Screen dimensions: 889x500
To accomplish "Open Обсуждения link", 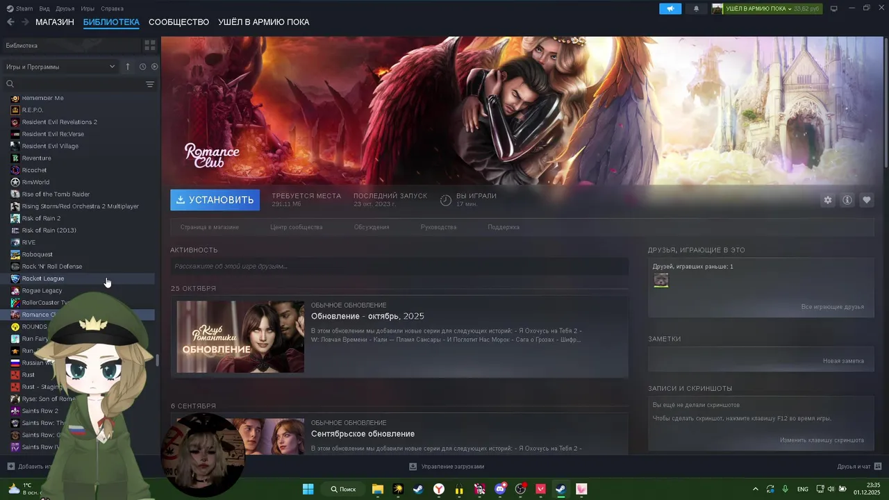I will click(x=372, y=227).
